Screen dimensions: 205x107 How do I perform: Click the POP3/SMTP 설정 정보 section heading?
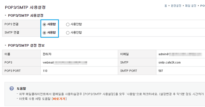[26, 45]
